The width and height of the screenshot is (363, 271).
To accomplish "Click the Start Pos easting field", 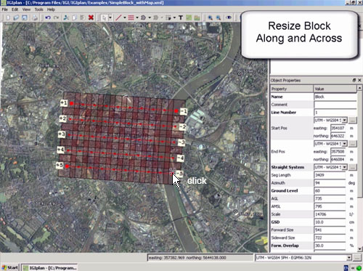I will coord(338,128).
